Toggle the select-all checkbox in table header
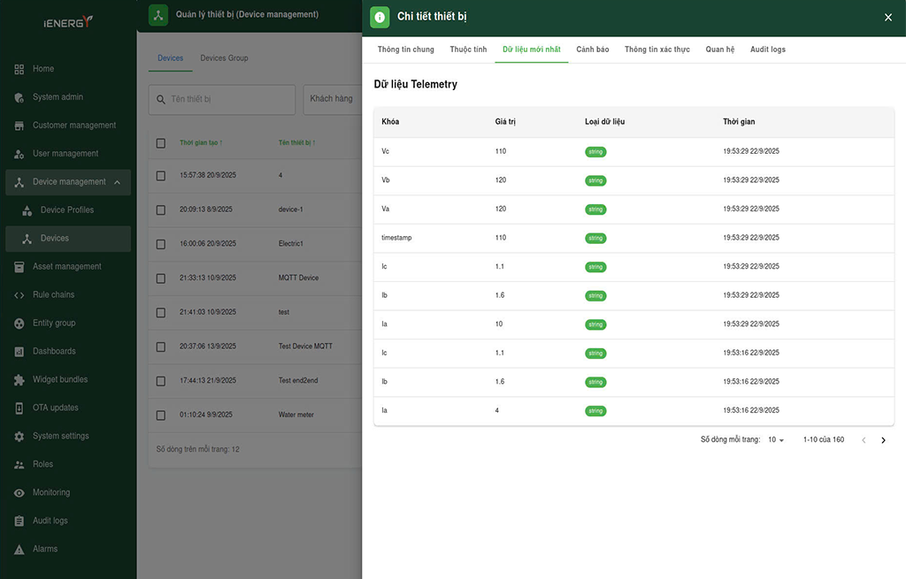The width and height of the screenshot is (906, 579). click(161, 143)
